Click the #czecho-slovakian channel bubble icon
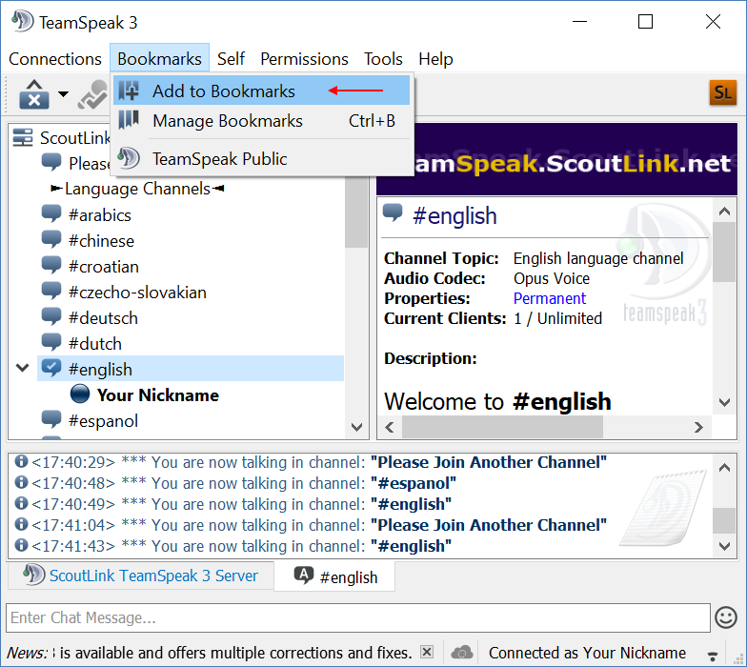Image resolution: width=747 pixels, height=667 pixels. tap(51, 292)
